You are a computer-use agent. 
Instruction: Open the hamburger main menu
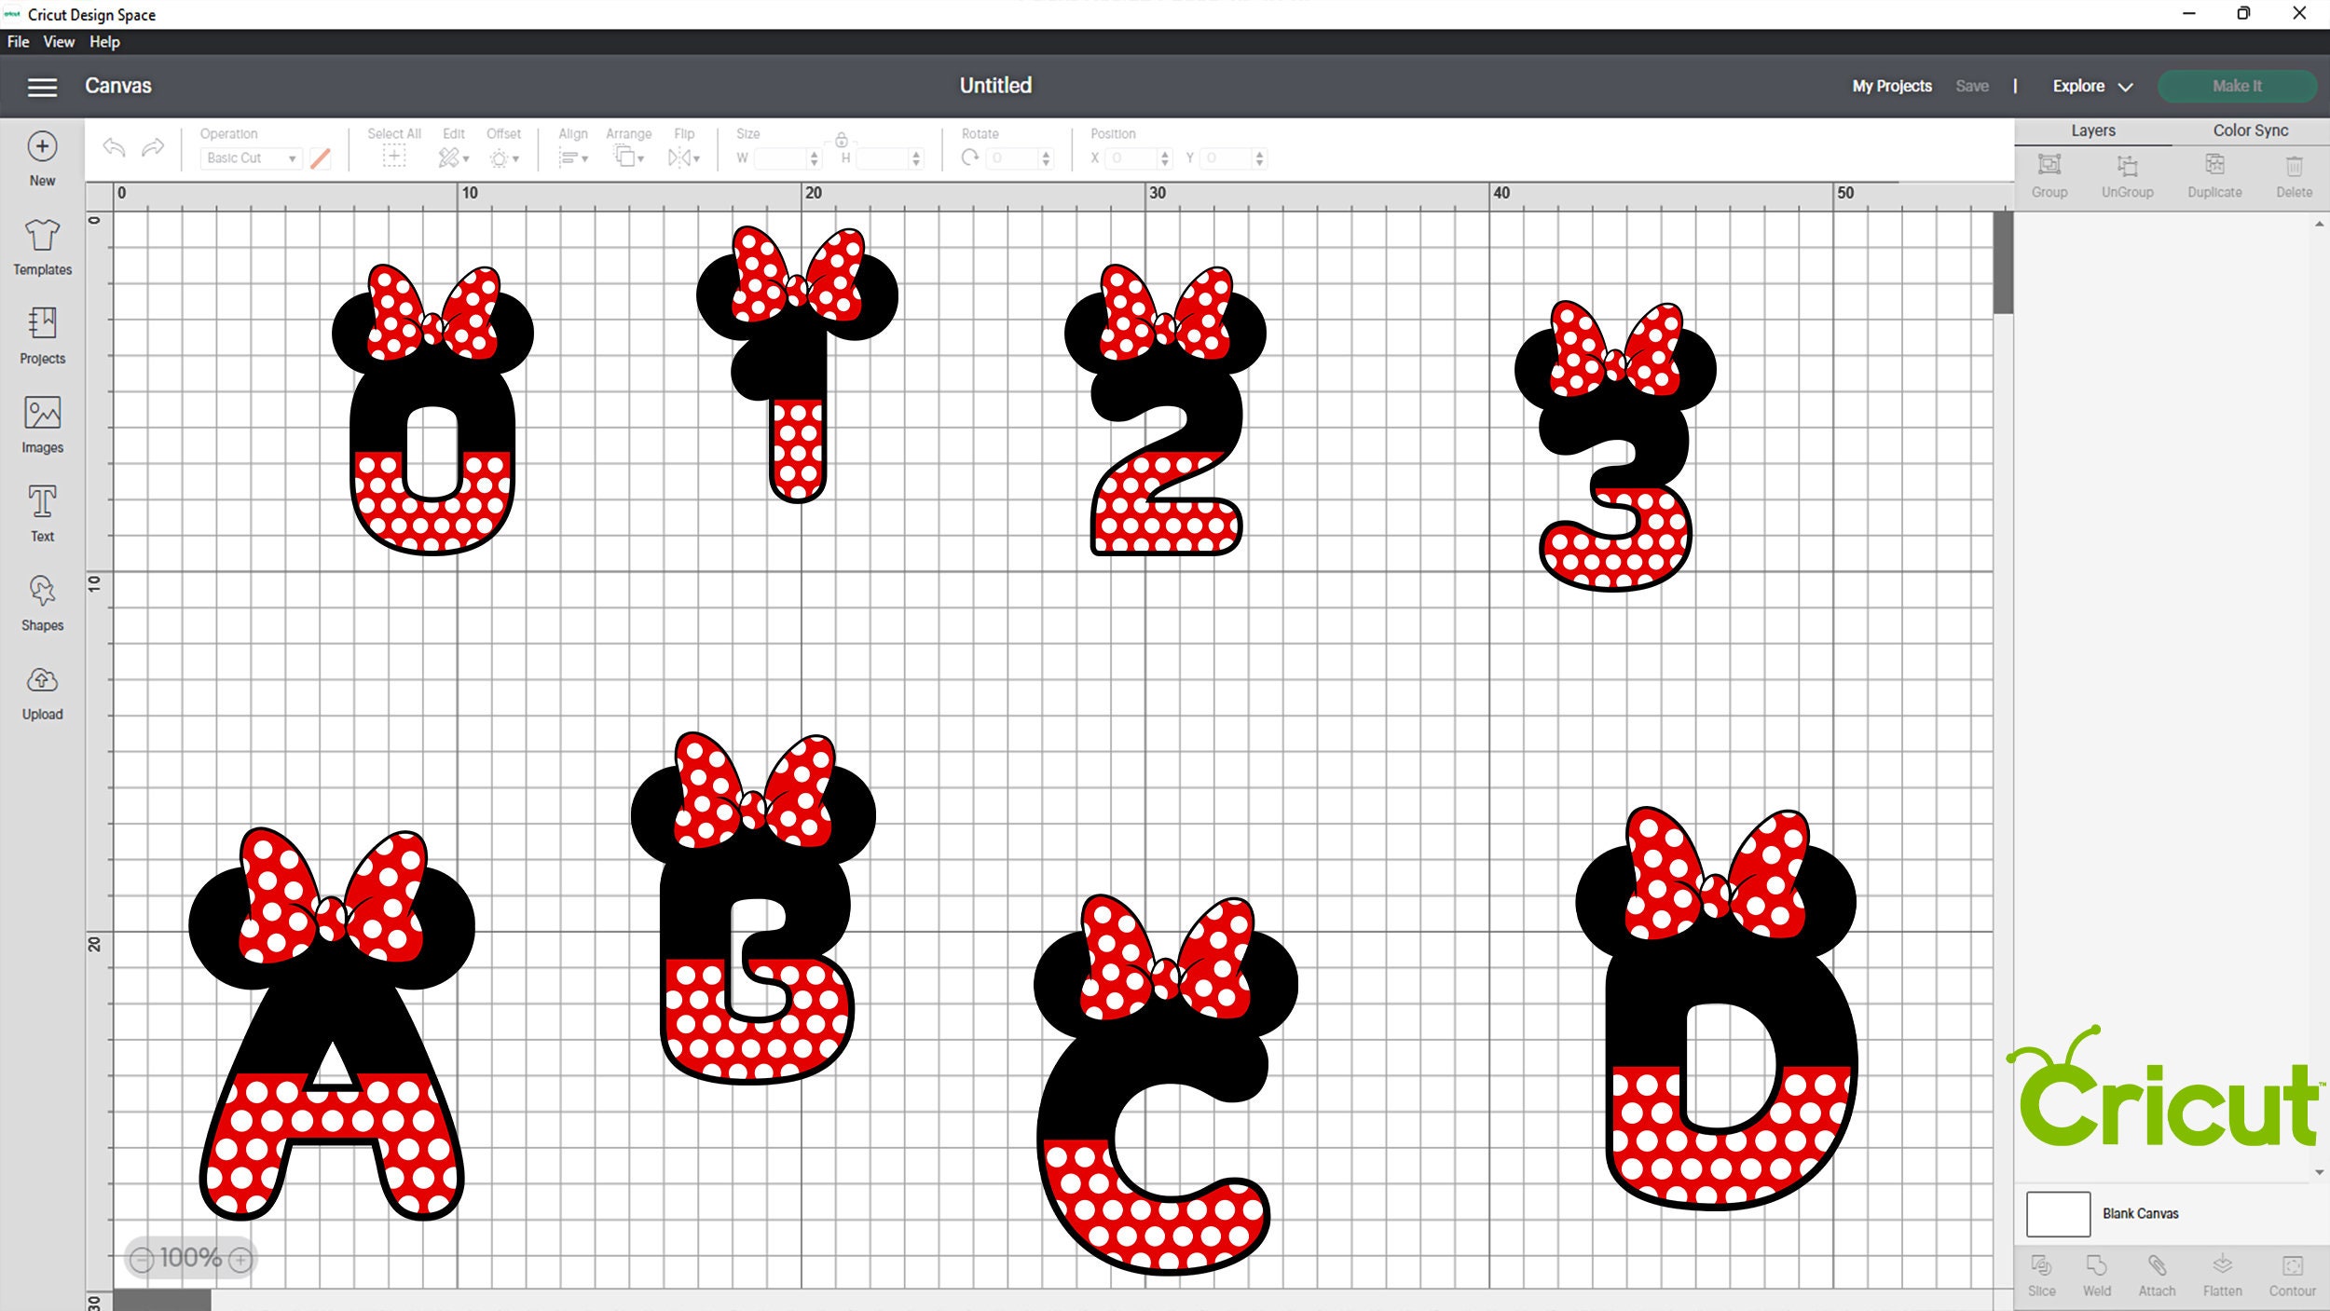coord(42,87)
